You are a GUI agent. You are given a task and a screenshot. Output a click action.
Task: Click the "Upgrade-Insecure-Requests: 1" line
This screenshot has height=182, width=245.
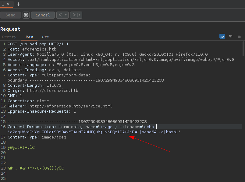tap(42, 111)
